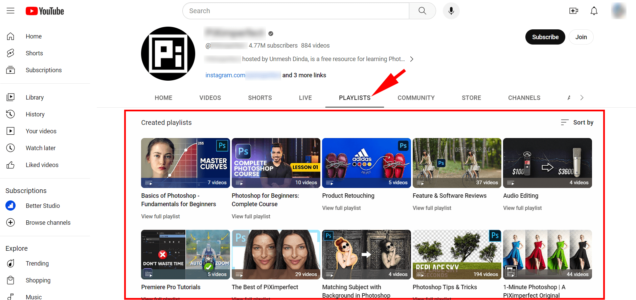
Task: View full playlist for Product Retouching
Action: (x=341, y=208)
